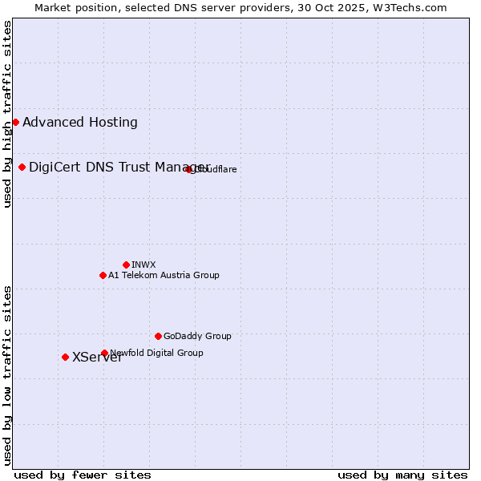Click the red dot beside DigiCert DNS Trust Manager
The width and height of the screenshot is (481, 481).
22,167
